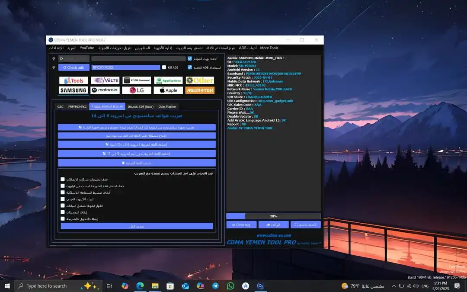This screenshot has height=292, width=467.
Task: Click the الوكلاء agents button
Action: tap(273, 225)
